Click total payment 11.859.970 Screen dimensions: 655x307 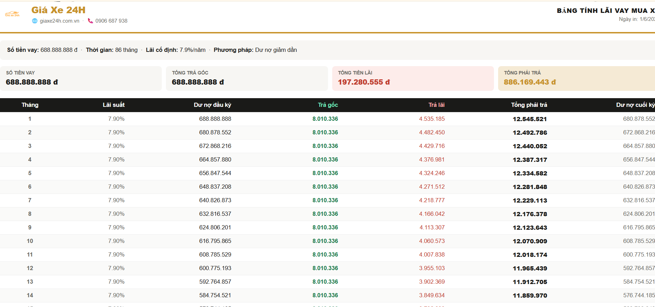(530, 296)
